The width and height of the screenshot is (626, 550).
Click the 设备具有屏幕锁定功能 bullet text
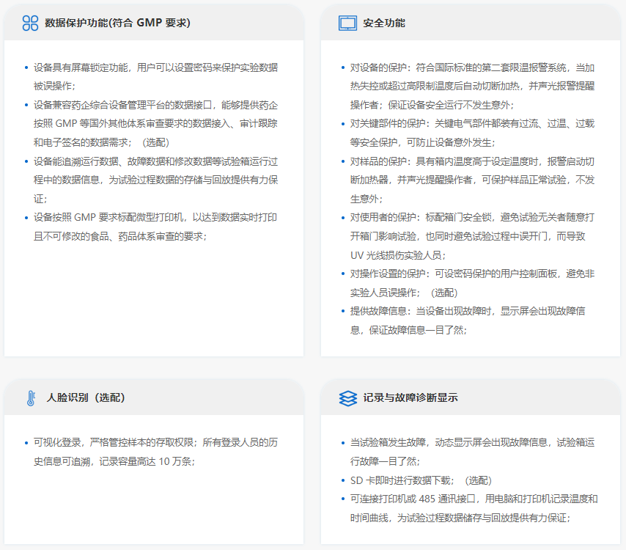click(x=155, y=76)
